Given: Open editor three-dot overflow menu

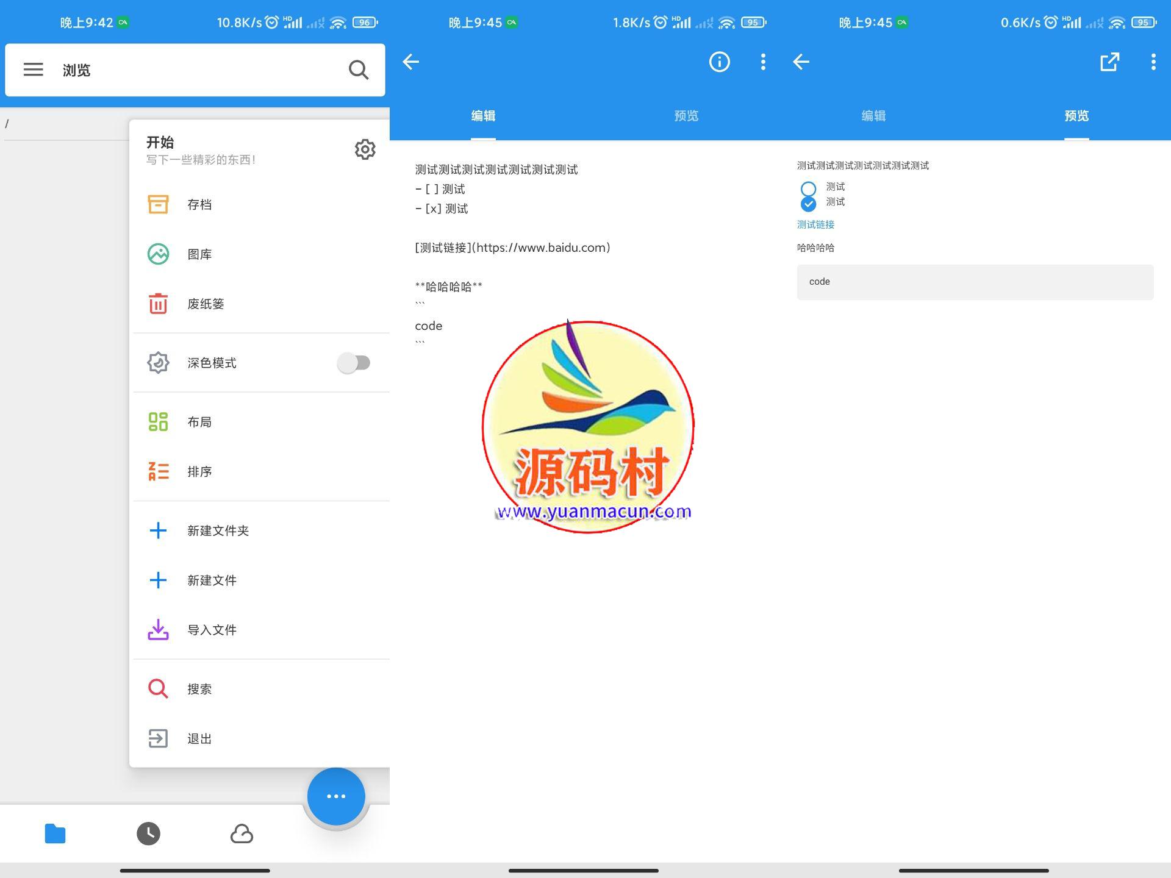Looking at the screenshot, I should (763, 62).
